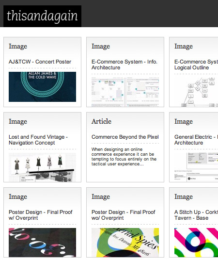Image resolution: width=218 pixels, height=260 pixels.
Task: Open E-Commerce System - Info. Architecture title
Action: (124, 65)
